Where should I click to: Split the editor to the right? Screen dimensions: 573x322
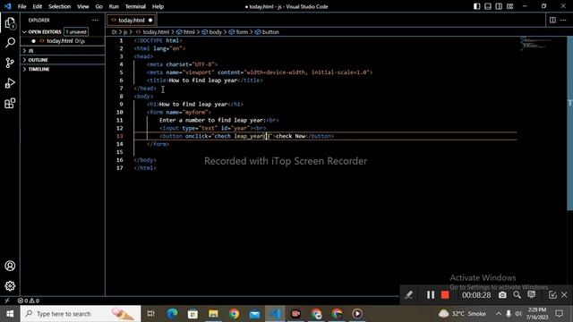552,20
